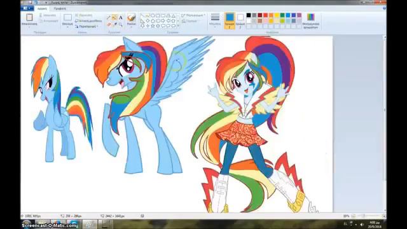Expand the Shapes gallery with bottom arrow
The image size is (407, 229).
click(x=178, y=25)
